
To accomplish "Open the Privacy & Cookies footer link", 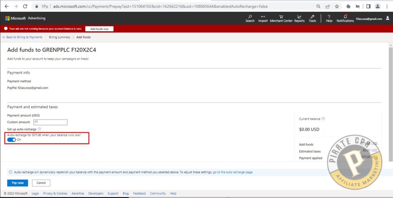I will tap(55, 193).
